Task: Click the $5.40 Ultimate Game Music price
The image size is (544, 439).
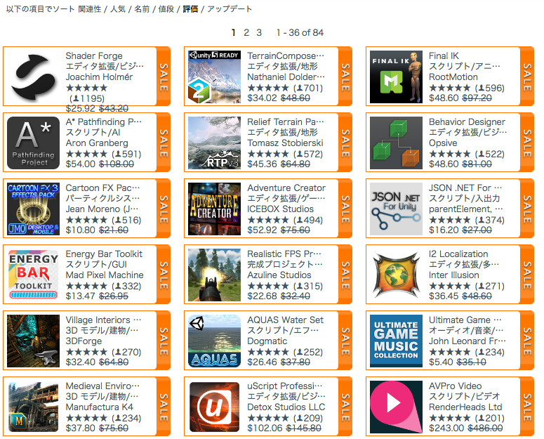Action: click(441, 362)
